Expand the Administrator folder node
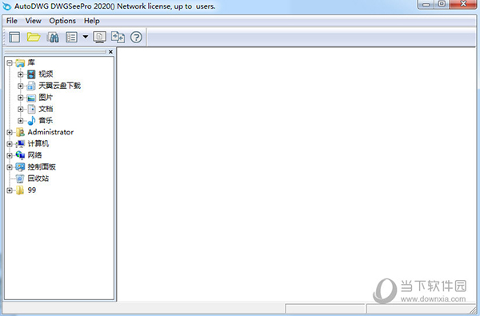 point(10,133)
